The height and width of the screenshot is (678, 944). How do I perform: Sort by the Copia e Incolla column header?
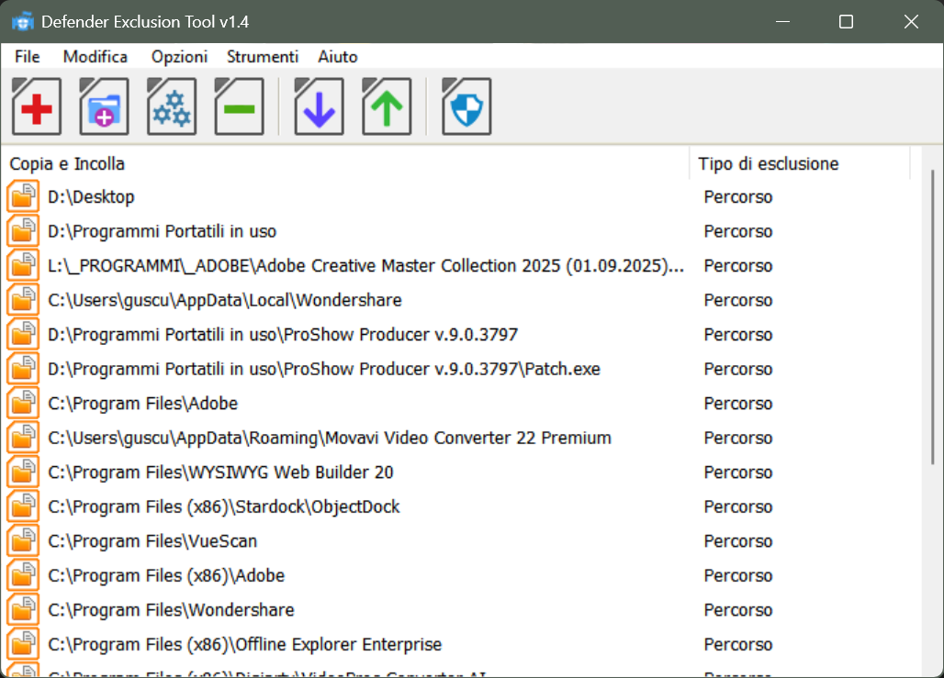(345, 163)
